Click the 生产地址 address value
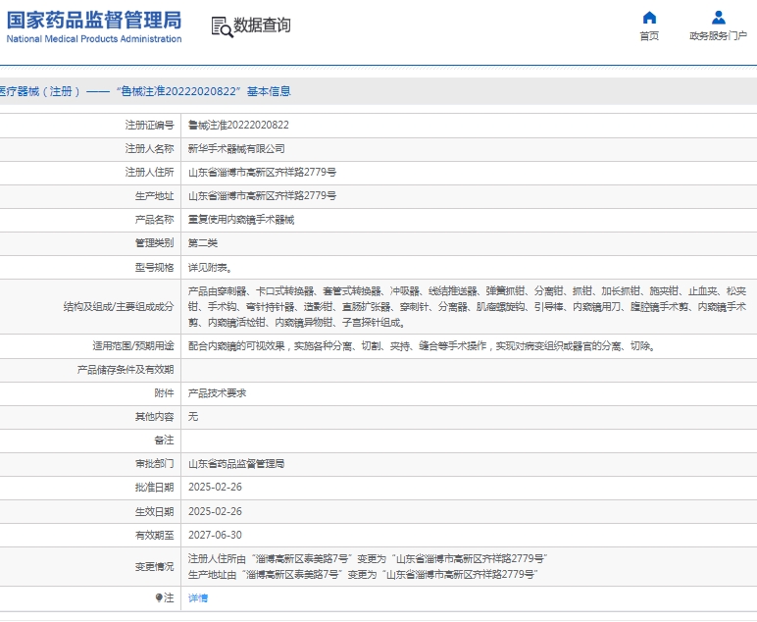 262,196
